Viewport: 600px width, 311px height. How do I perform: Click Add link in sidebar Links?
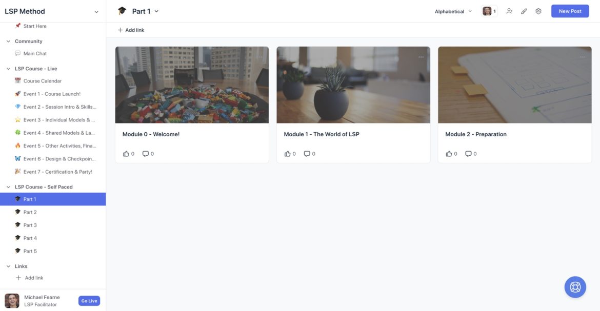[x=29, y=278]
